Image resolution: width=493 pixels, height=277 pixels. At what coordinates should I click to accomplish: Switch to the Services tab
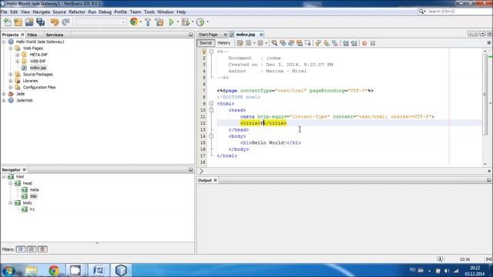[x=55, y=35]
